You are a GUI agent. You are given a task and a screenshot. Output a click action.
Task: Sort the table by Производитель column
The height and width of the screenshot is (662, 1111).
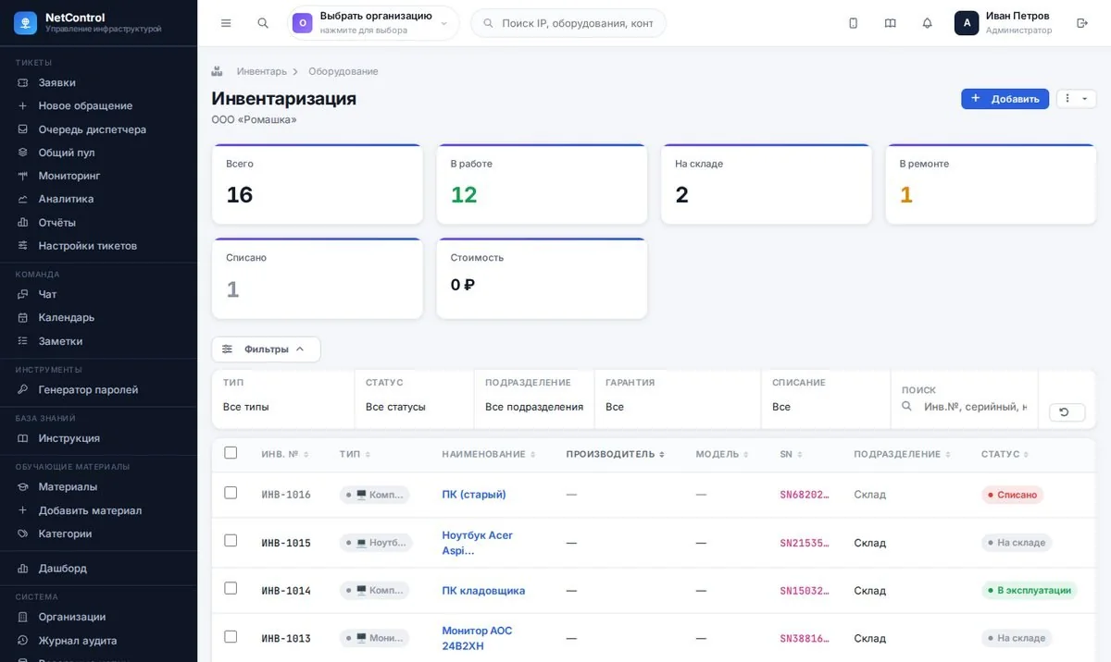(x=616, y=454)
